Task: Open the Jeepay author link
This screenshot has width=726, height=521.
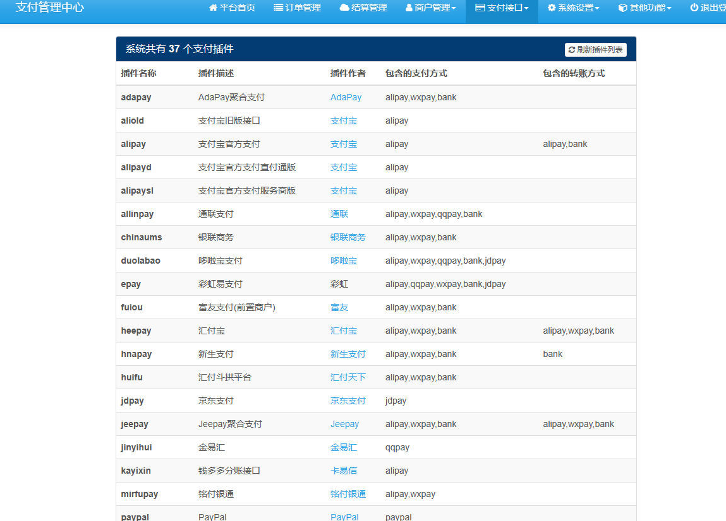Action: [344, 424]
